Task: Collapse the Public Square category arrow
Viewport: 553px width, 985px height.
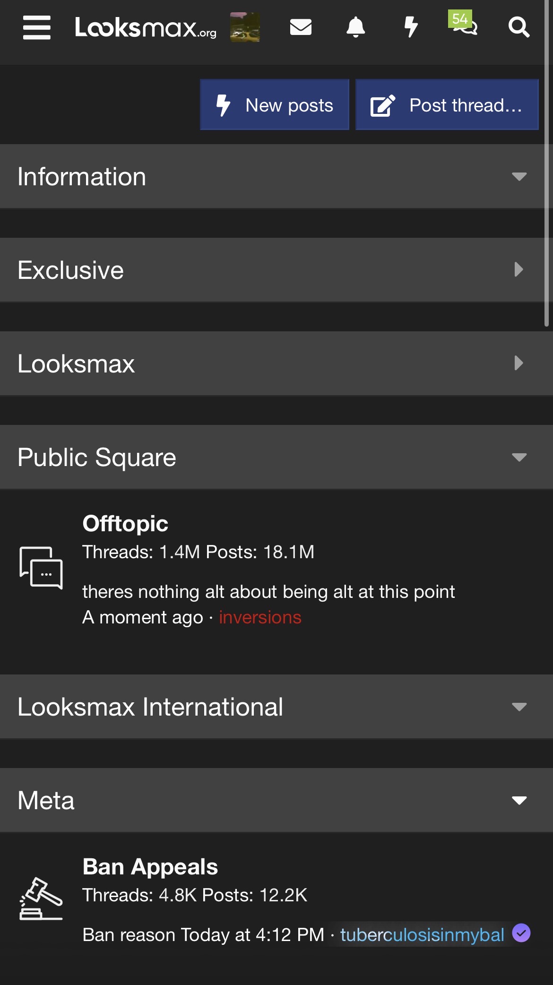Action: click(x=519, y=458)
